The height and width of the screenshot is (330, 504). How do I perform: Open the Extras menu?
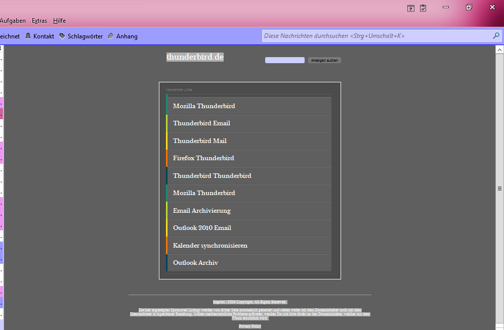click(x=39, y=21)
